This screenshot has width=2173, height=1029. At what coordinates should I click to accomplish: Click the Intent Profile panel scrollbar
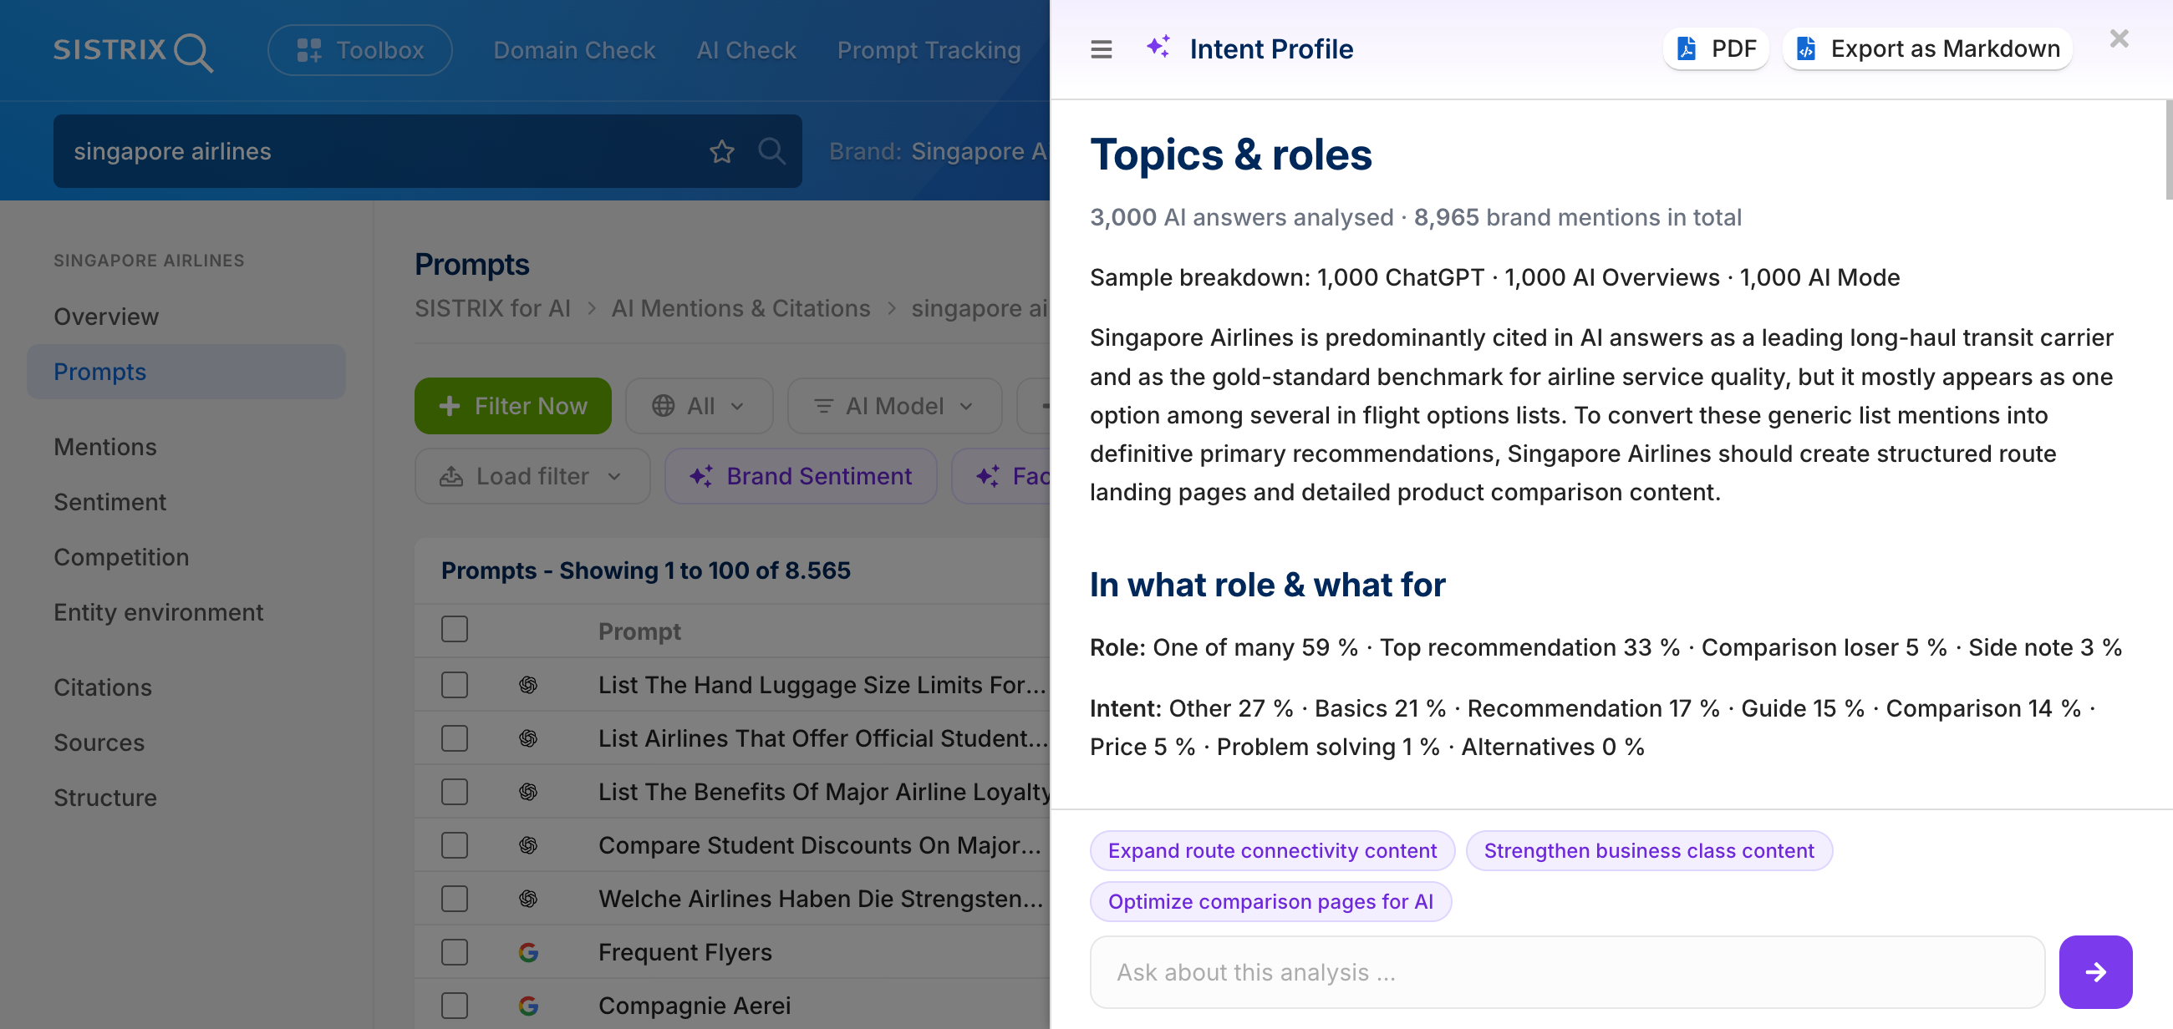(x=2168, y=150)
